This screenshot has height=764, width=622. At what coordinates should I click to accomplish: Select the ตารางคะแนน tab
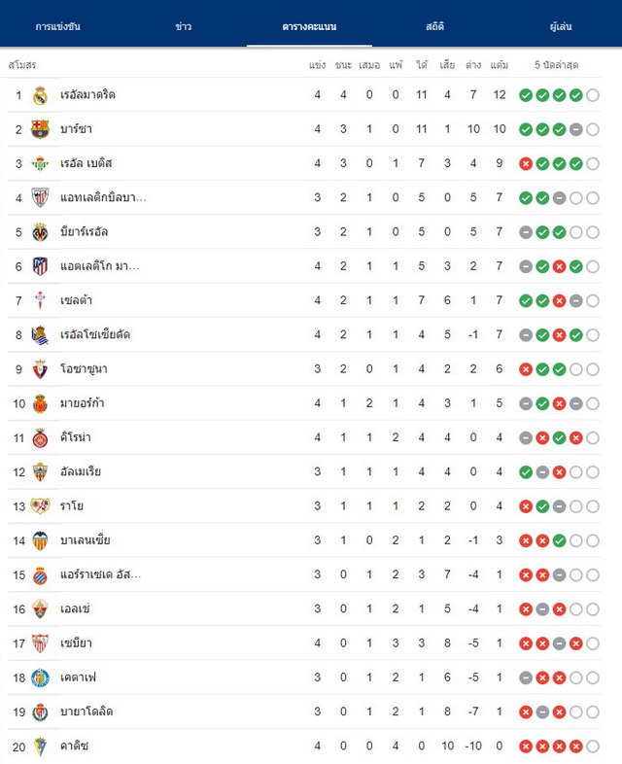[x=309, y=27]
